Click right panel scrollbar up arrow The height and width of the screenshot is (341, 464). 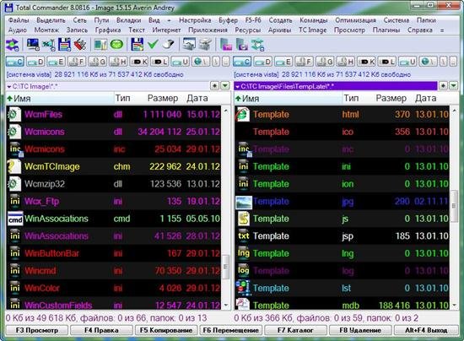click(454, 111)
